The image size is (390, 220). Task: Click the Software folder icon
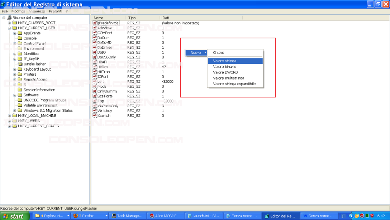tap(20, 95)
